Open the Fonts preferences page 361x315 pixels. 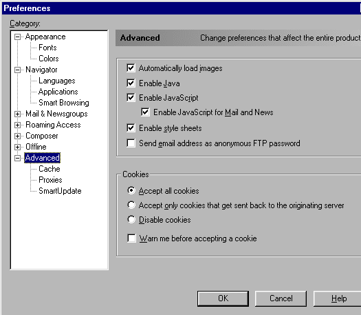coord(47,48)
